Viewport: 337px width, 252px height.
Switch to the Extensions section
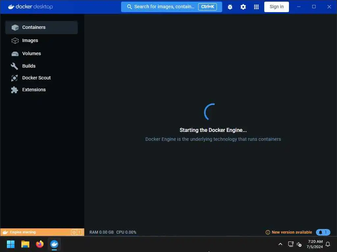tap(41, 90)
